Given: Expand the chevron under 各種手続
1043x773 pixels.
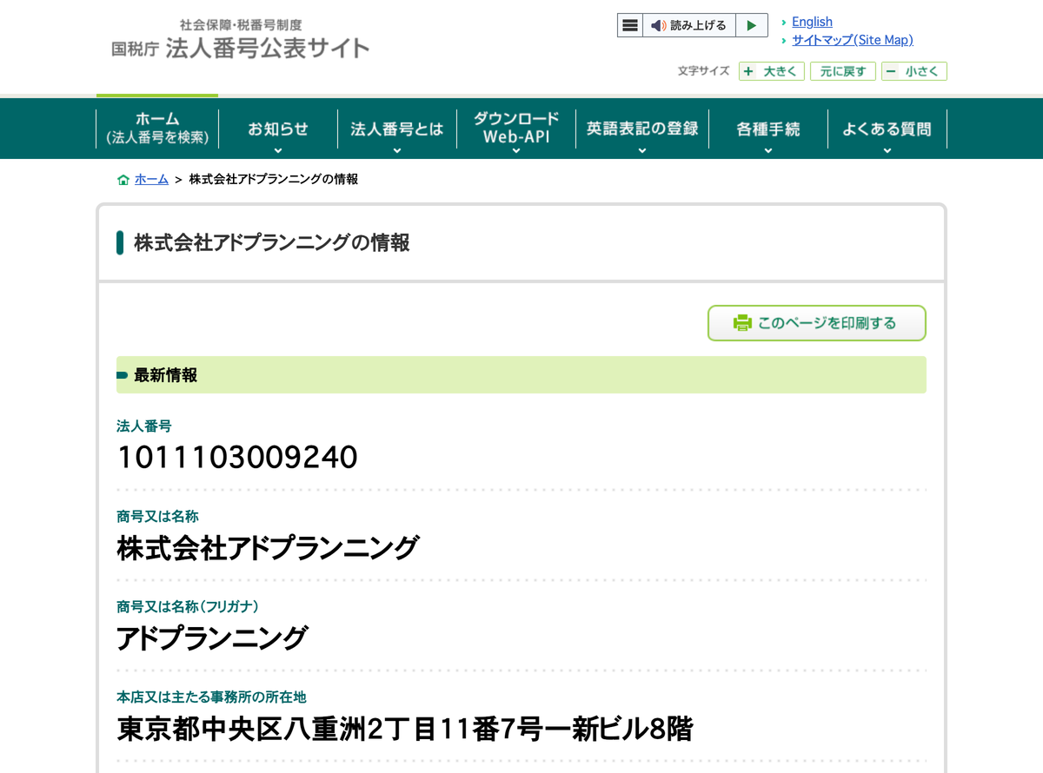Looking at the screenshot, I should coord(768,150).
